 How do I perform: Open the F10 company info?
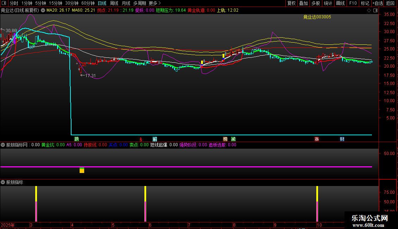pos(353,3)
